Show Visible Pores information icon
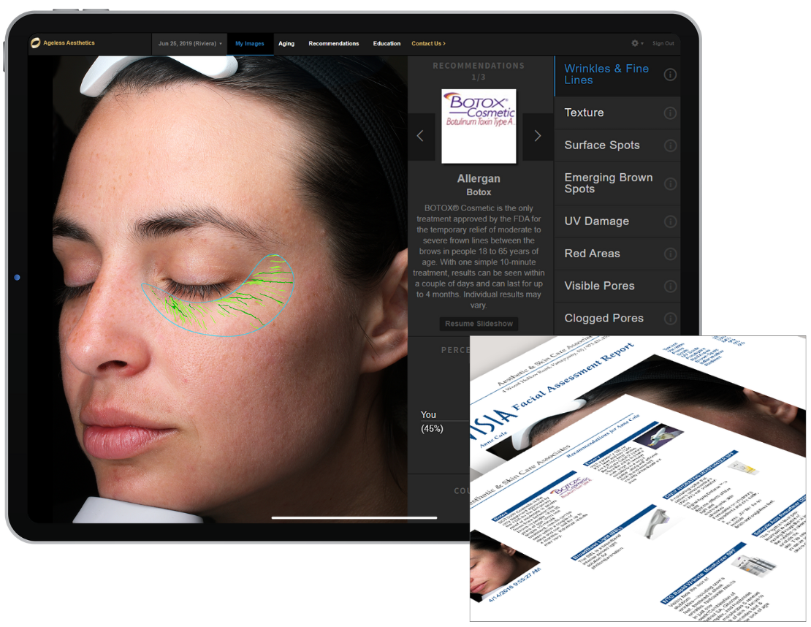The image size is (811, 627). pyautogui.click(x=669, y=286)
